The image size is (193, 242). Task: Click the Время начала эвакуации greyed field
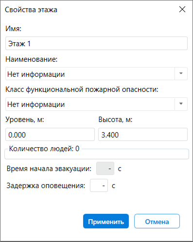pos(105,169)
